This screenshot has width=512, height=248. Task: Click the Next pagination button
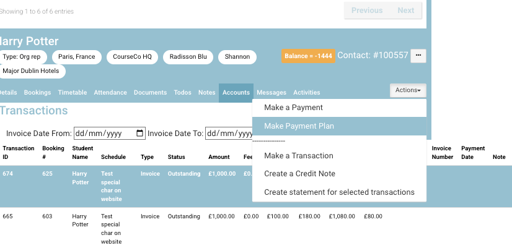(406, 11)
